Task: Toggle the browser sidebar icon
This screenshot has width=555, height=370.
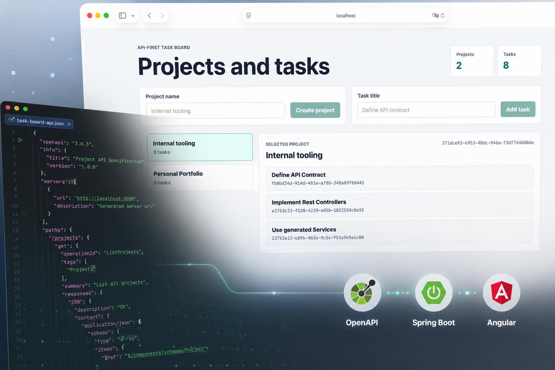Action: tap(122, 16)
